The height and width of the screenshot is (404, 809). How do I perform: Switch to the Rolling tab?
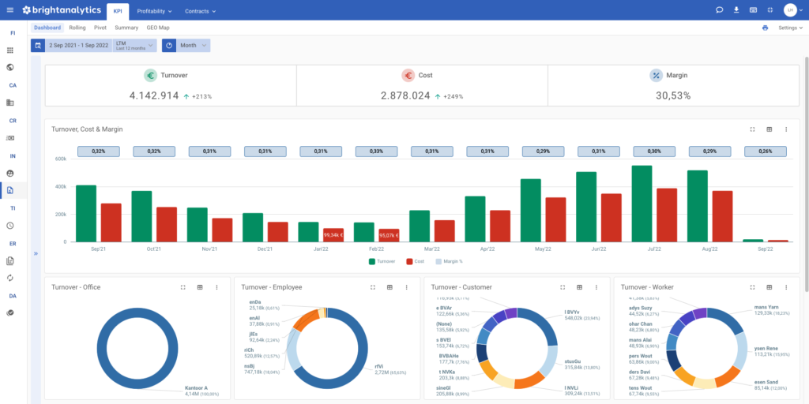pos(77,28)
